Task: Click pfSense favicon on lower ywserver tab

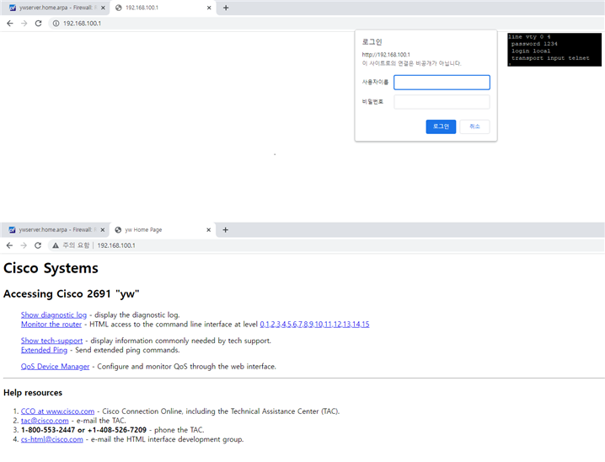Action: [12, 230]
